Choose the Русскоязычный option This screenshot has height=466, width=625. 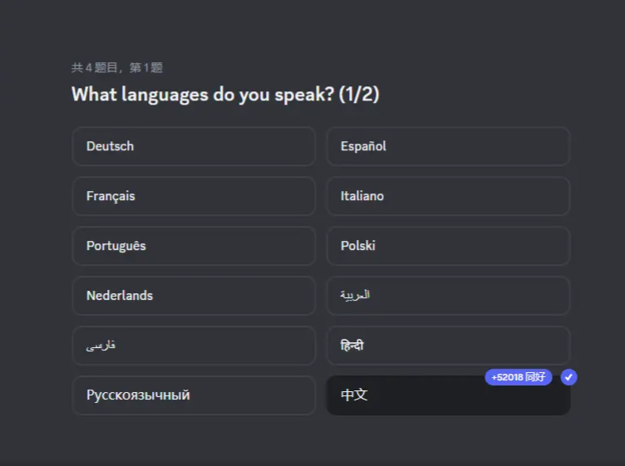pyautogui.click(x=194, y=395)
